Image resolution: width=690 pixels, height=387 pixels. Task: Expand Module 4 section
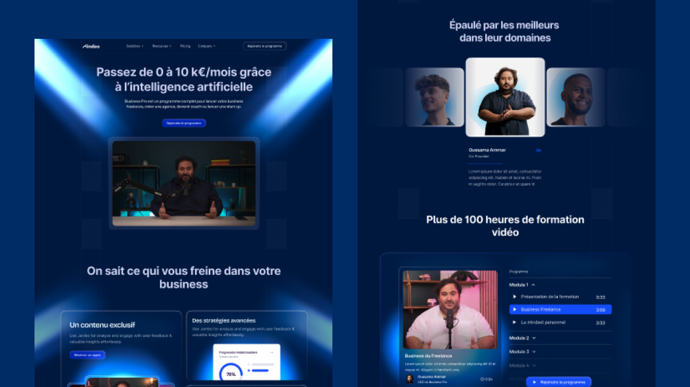tap(522, 365)
